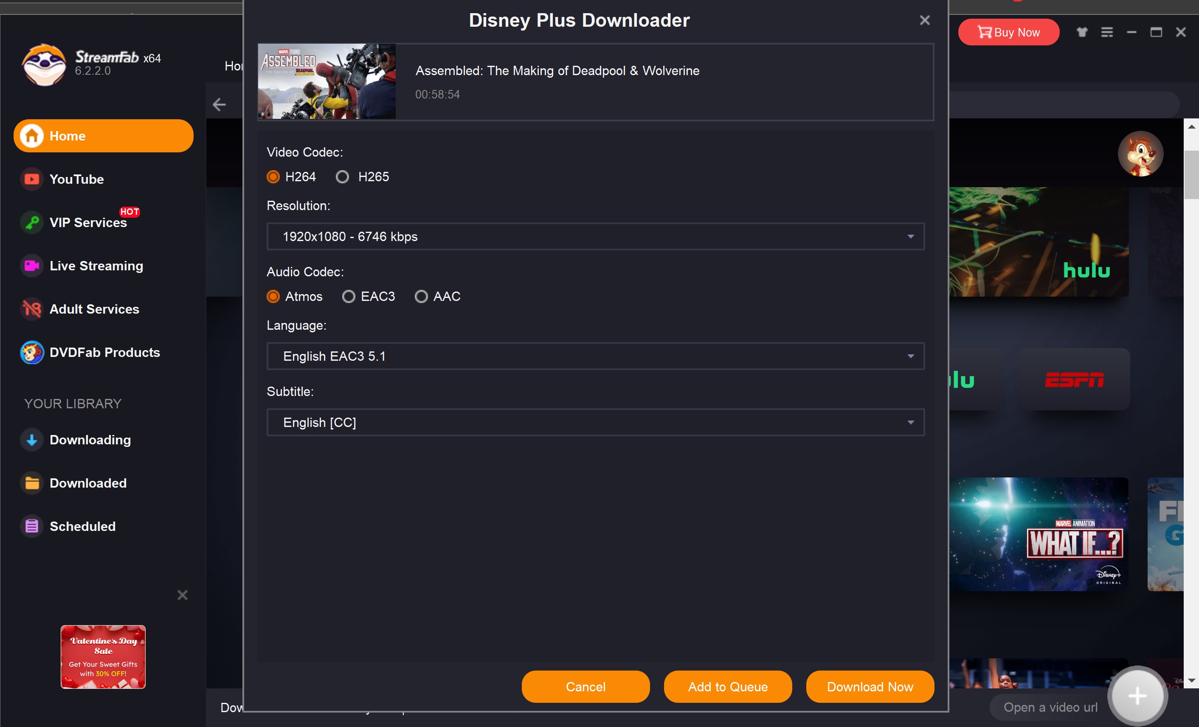Click the What If...? poster thumbnail
The width and height of the screenshot is (1199, 727).
1039,534
